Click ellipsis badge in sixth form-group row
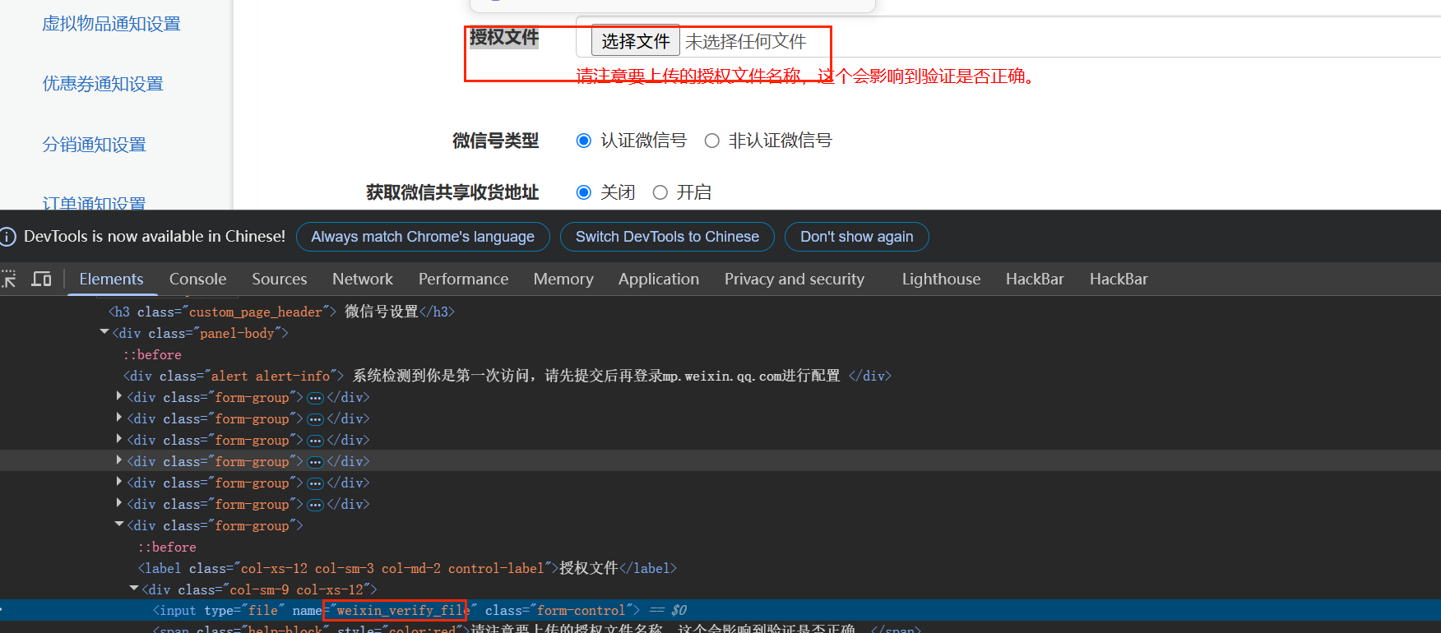 point(315,505)
